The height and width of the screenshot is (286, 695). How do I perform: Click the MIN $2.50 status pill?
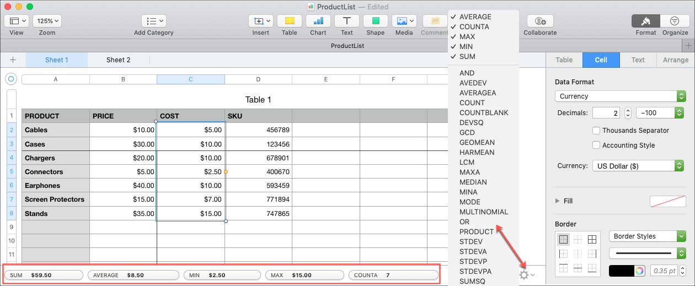[x=222, y=274]
